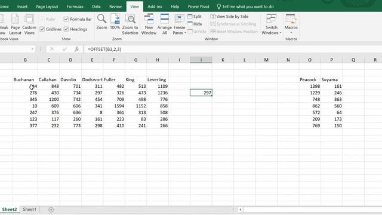Select the cell containing Davolio

point(70,79)
